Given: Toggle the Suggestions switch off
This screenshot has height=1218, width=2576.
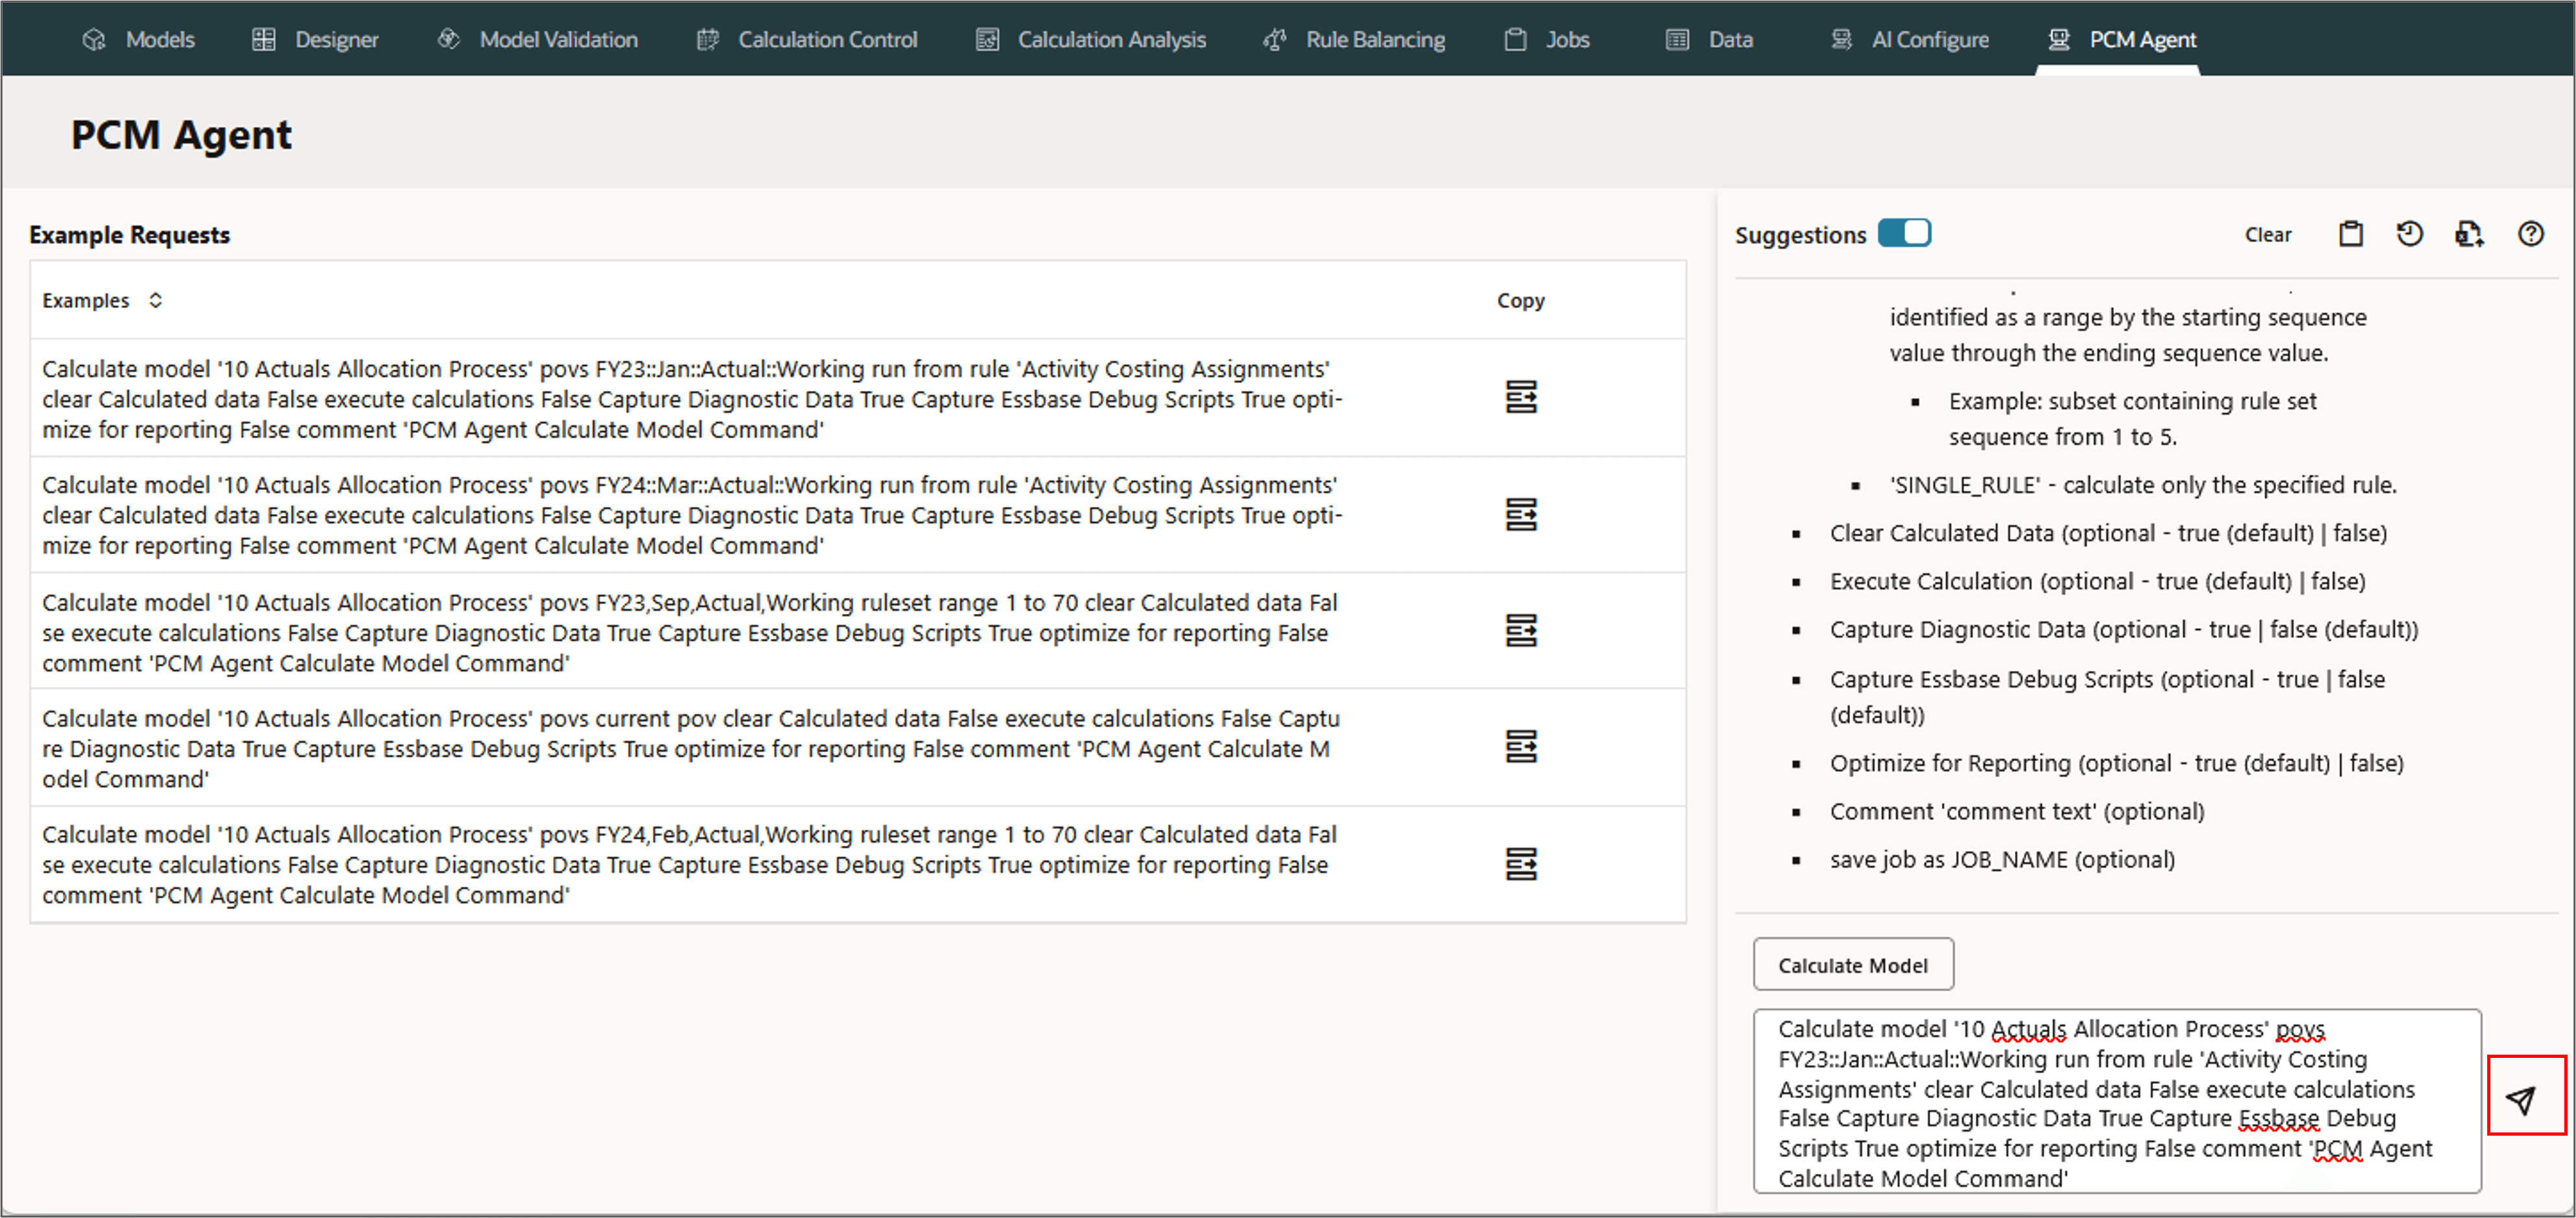Looking at the screenshot, I should [1903, 233].
